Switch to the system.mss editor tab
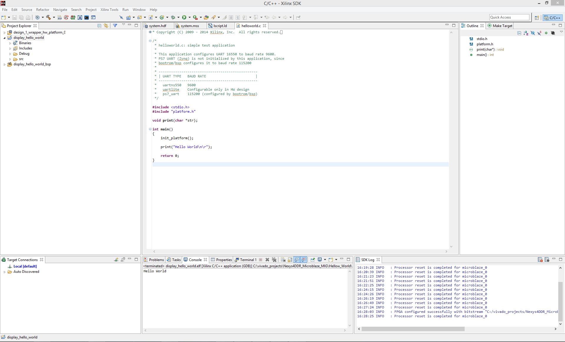565x342 pixels. pos(190,26)
